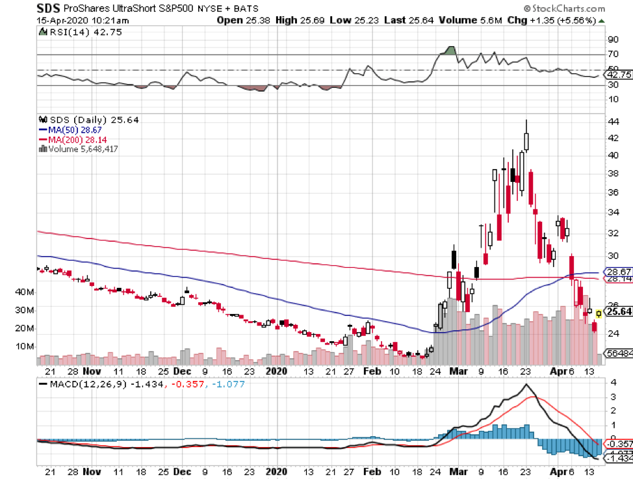Click the 30M volume axis label
This screenshot has width=633, height=479.
(25, 310)
